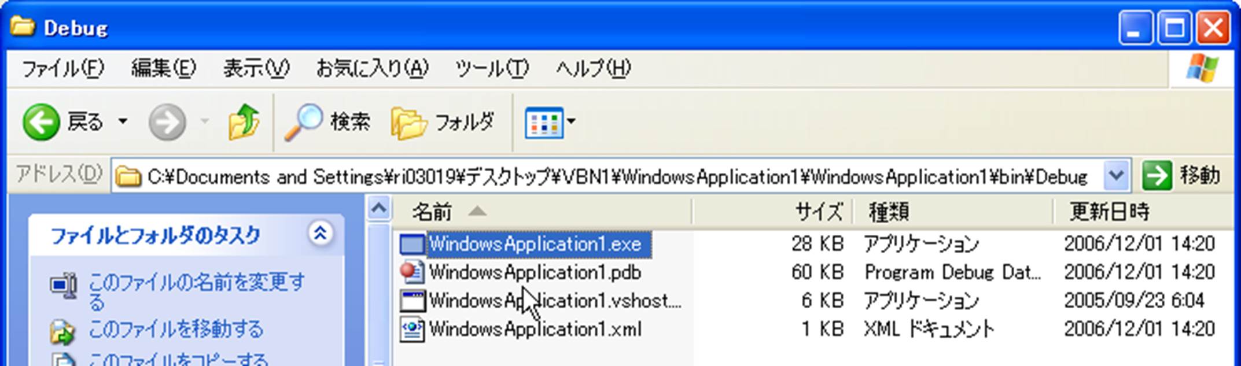Open the ツール(T) menu
The height and width of the screenshot is (366, 1241).
coord(492,69)
